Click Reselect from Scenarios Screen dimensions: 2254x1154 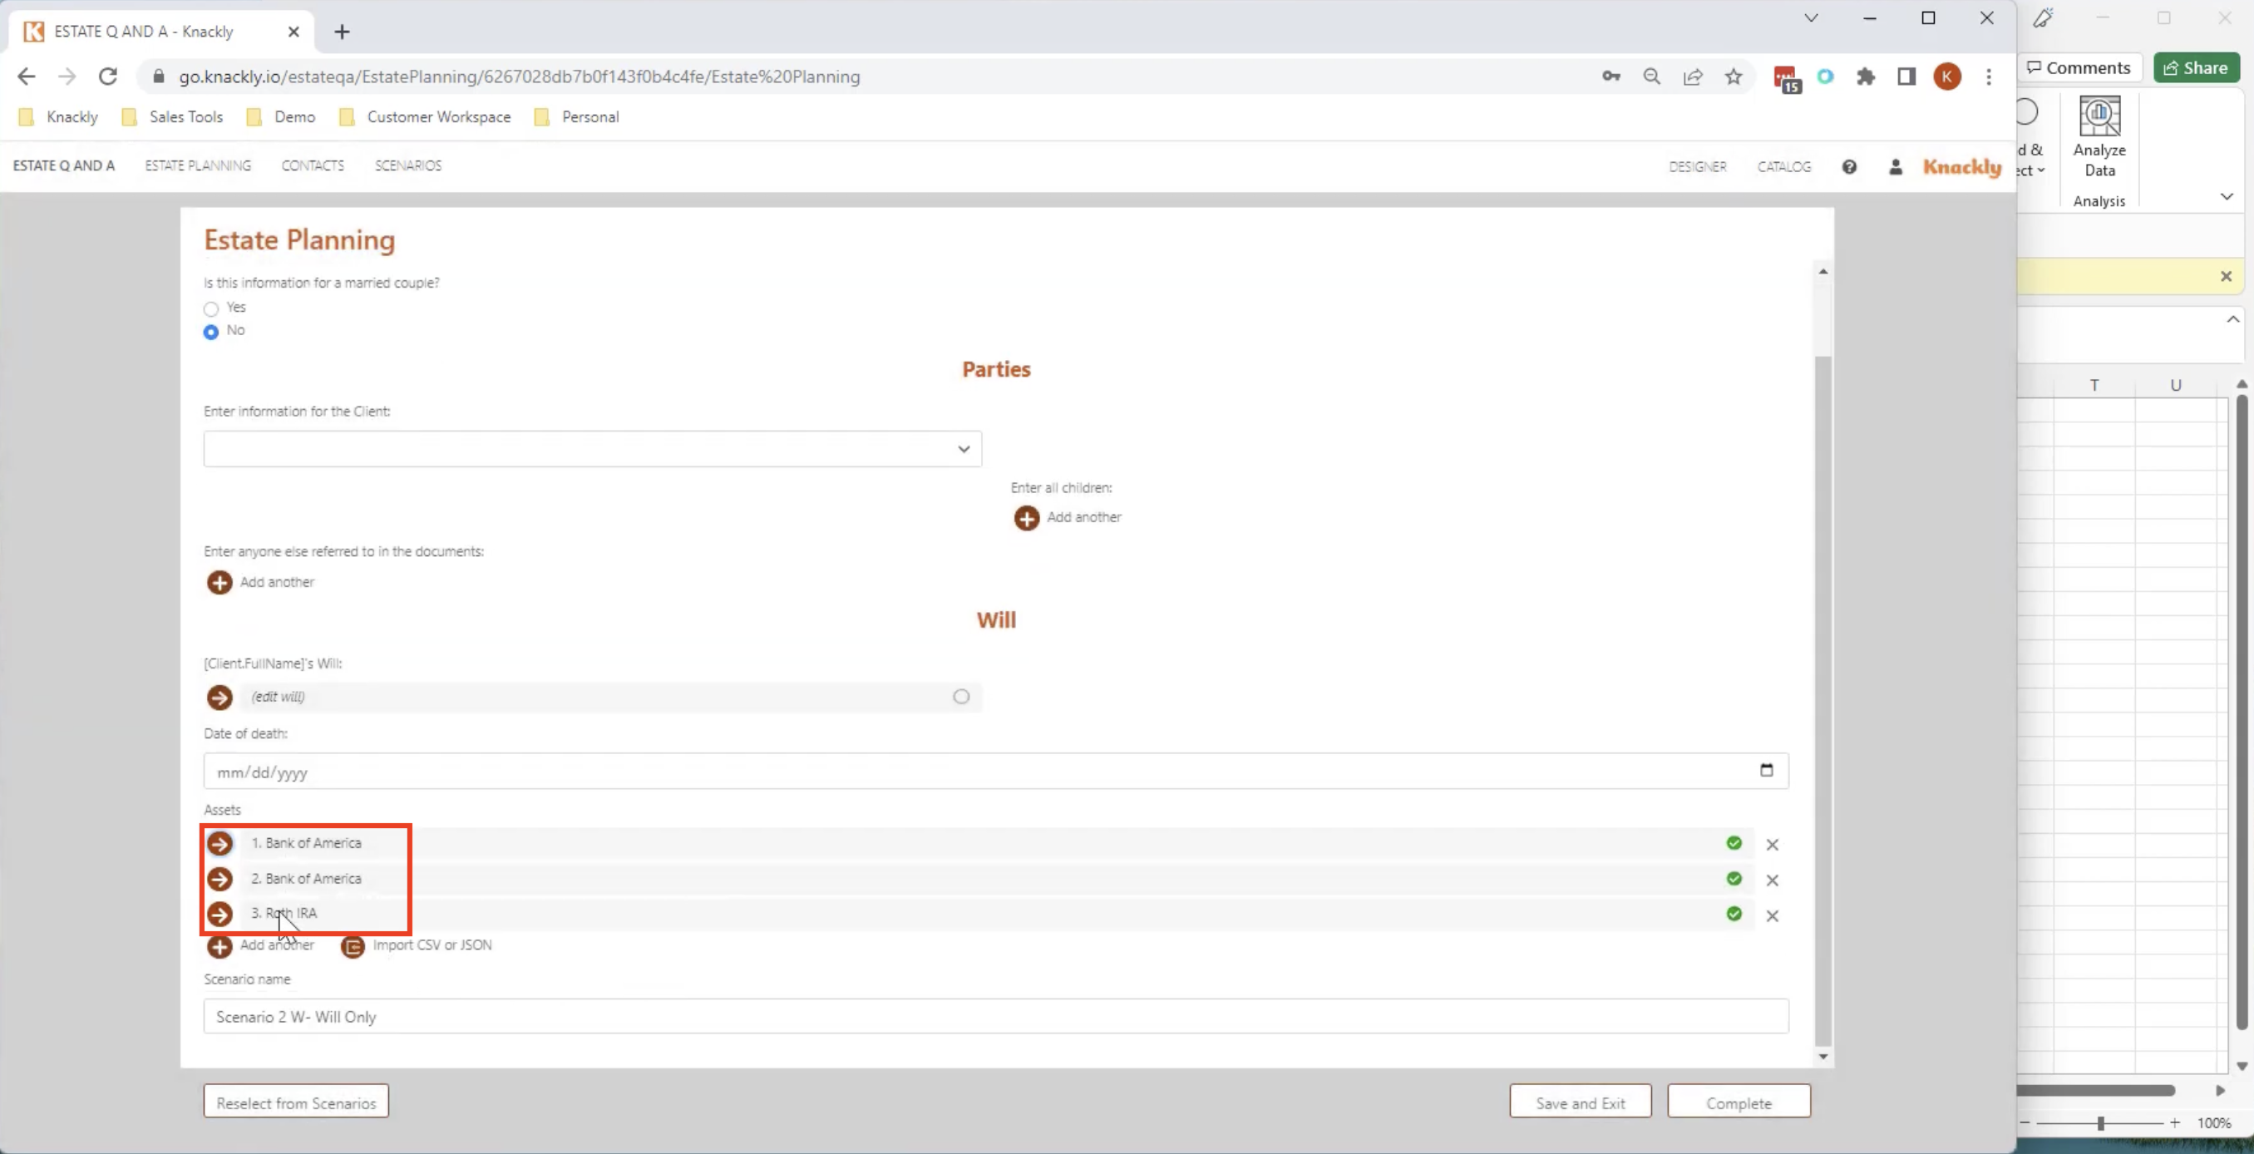point(296,1102)
